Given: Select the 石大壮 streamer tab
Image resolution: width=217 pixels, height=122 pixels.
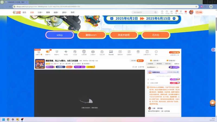Looking at the screenshot, I should point(156,35).
